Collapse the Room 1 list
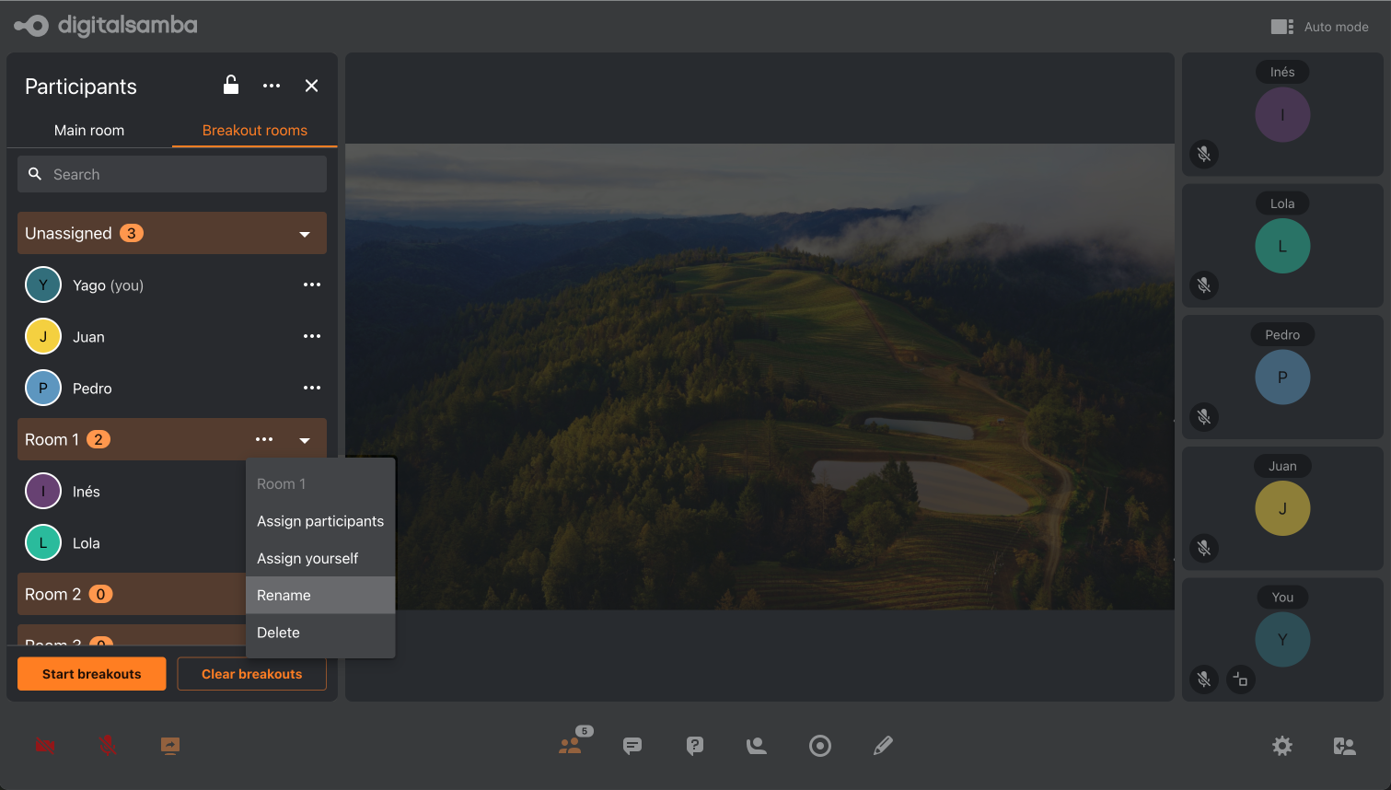Image resolution: width=1391 pixels, height=790 pixels. coord(305,440)
